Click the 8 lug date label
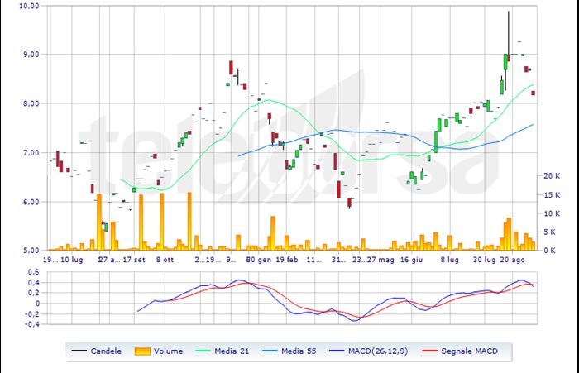Image resolution: width=579 pixels, height=373 pixels. (449, 260)
